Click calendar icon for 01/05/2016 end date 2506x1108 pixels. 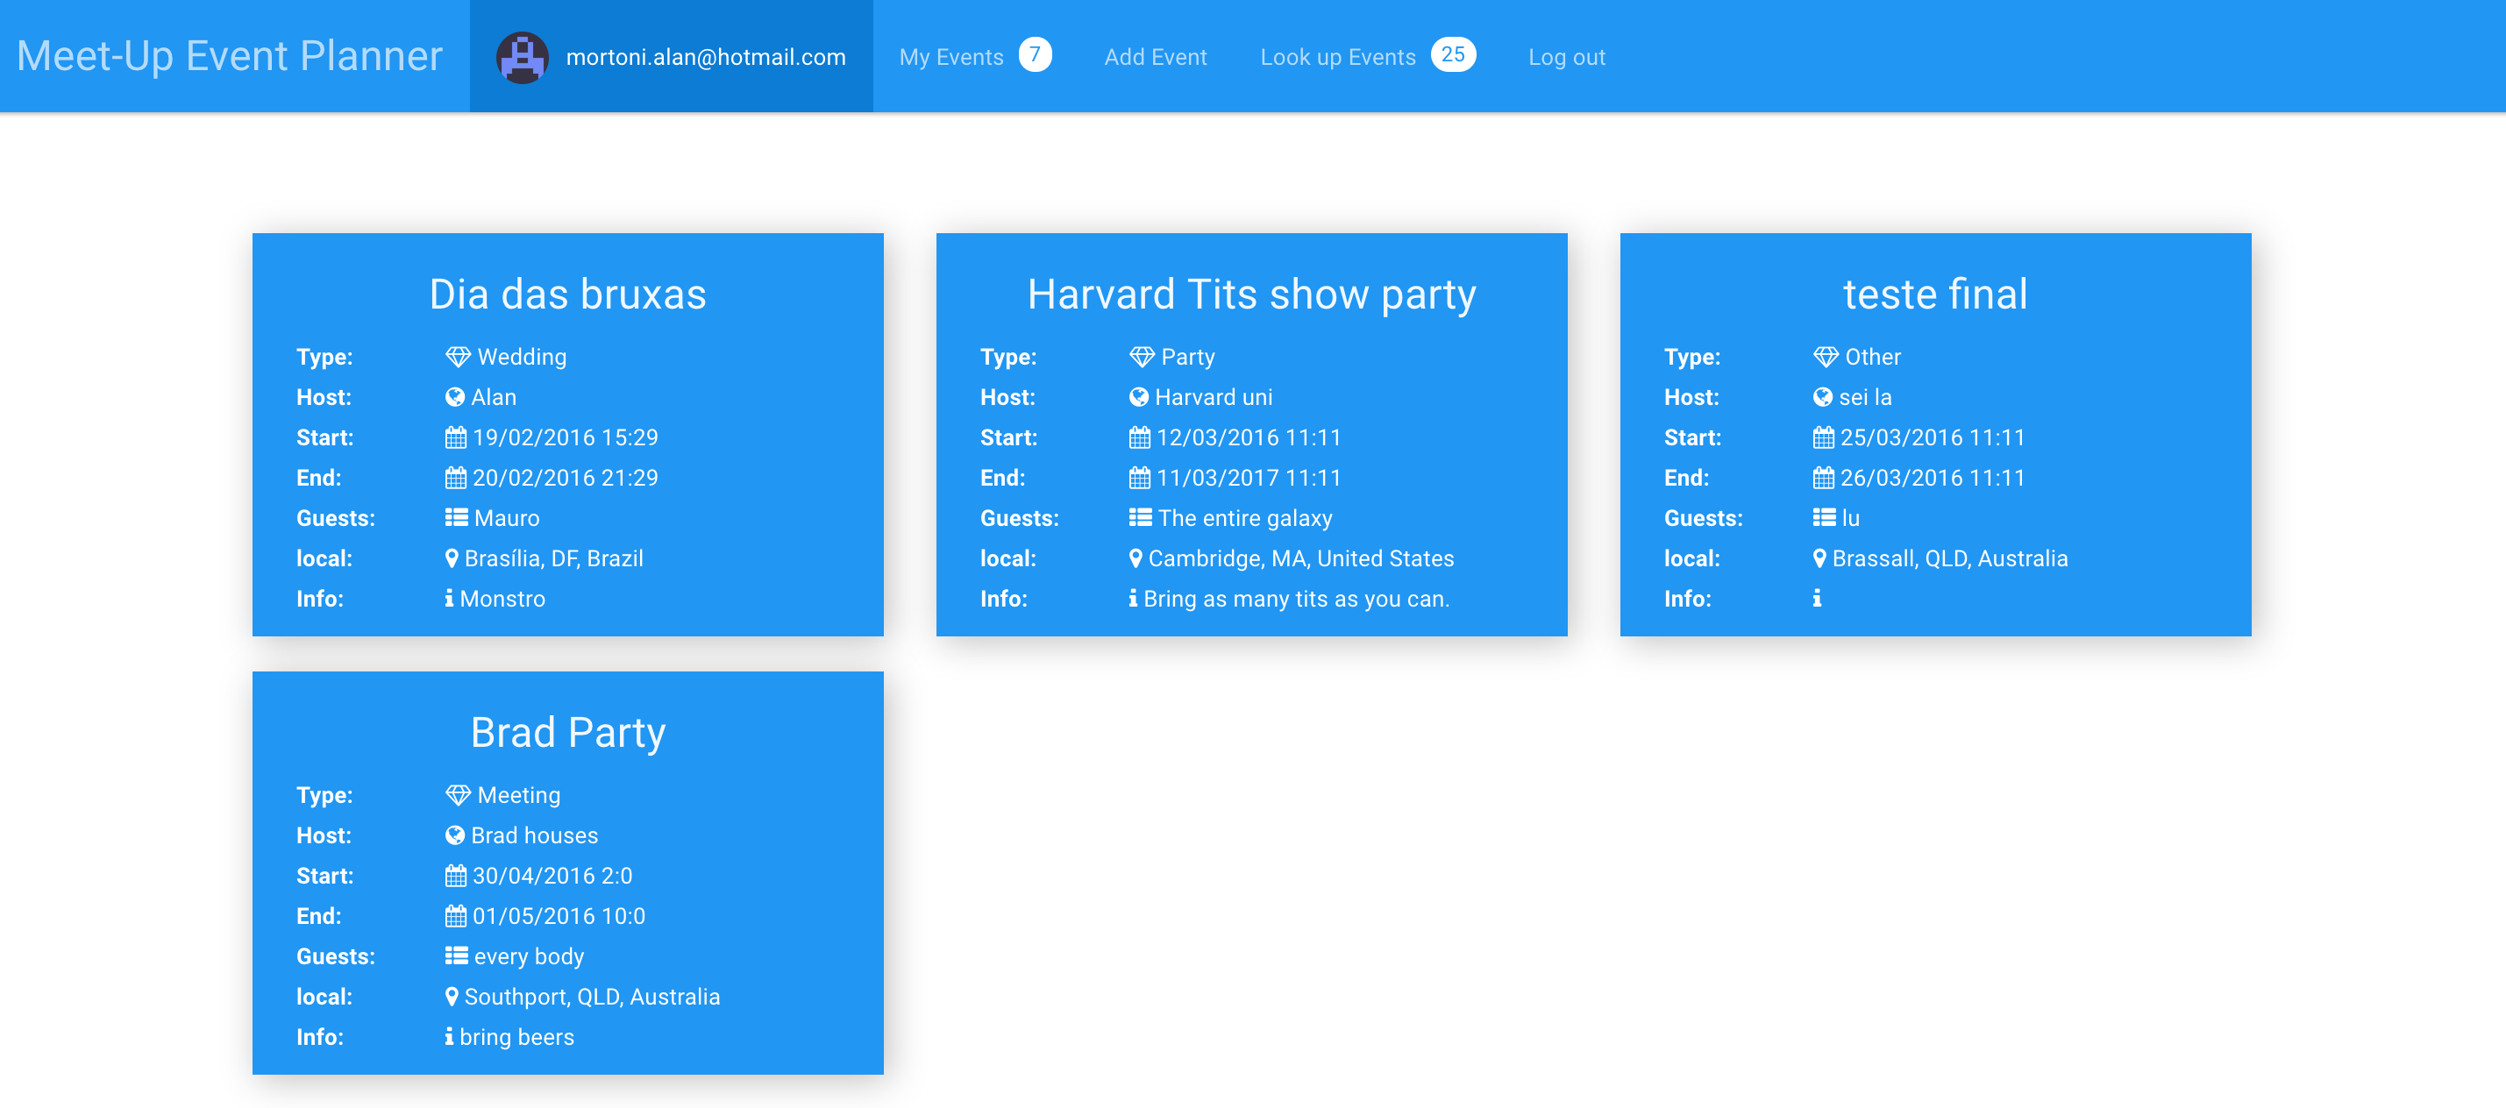point(455,916)
